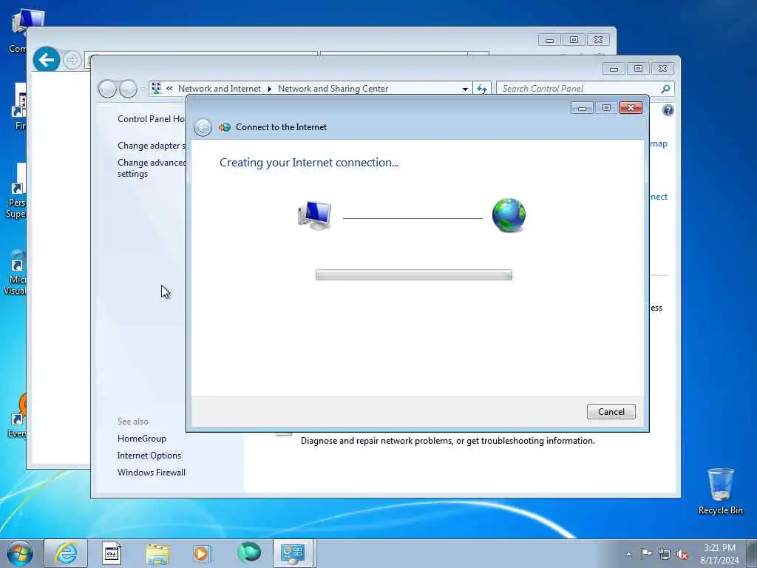Click the Control Panel address bar icon

(x=156, y=89)
